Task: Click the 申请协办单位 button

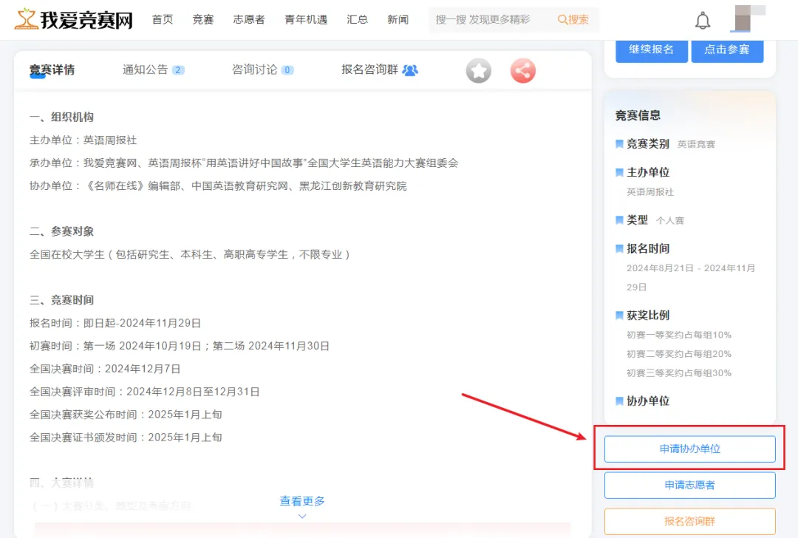Action: coord(689,449)
